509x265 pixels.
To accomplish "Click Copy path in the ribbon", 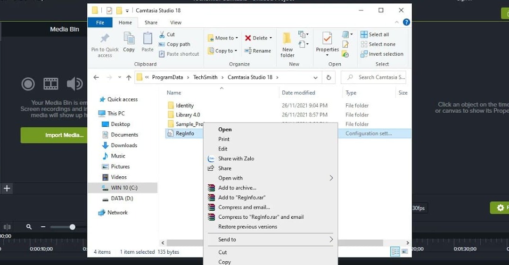I will click(x=174, y=44).
